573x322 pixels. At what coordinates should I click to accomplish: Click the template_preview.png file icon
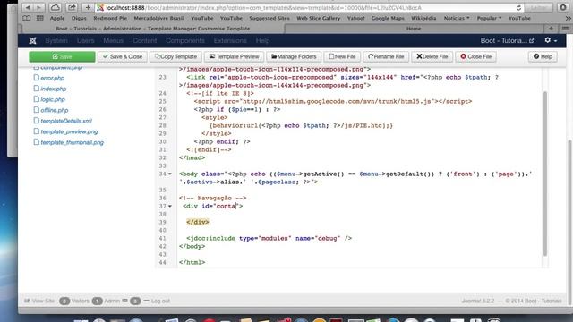pos(36,131)
